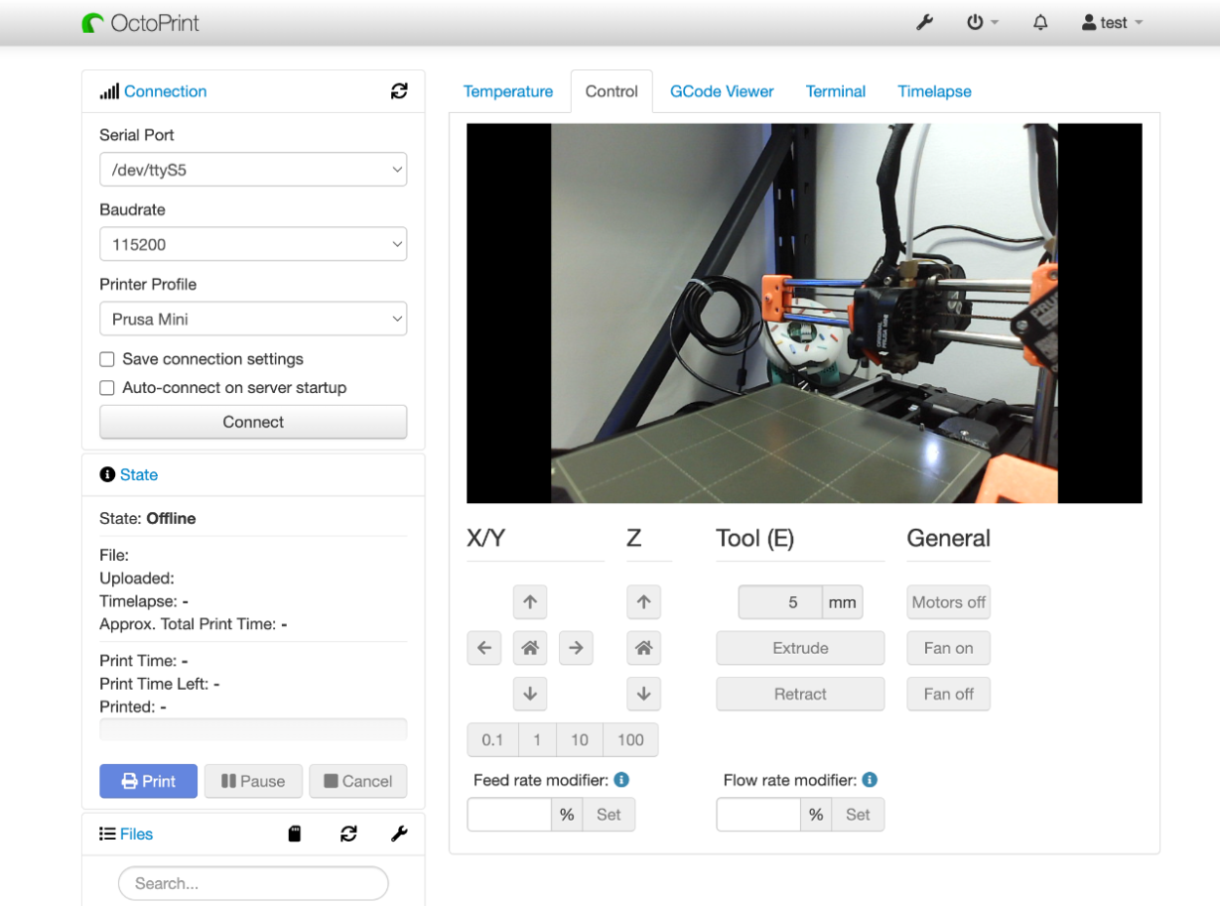Home the X/Y axes
Viewport: 1220px width, 906px height.
(x=530, y=648)
